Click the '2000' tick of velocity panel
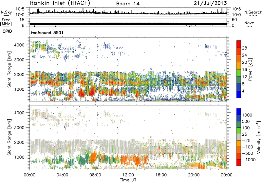 point(19,142)
